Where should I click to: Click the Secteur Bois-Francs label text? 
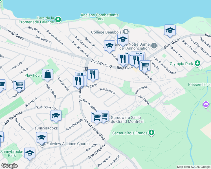click(130, 133)
